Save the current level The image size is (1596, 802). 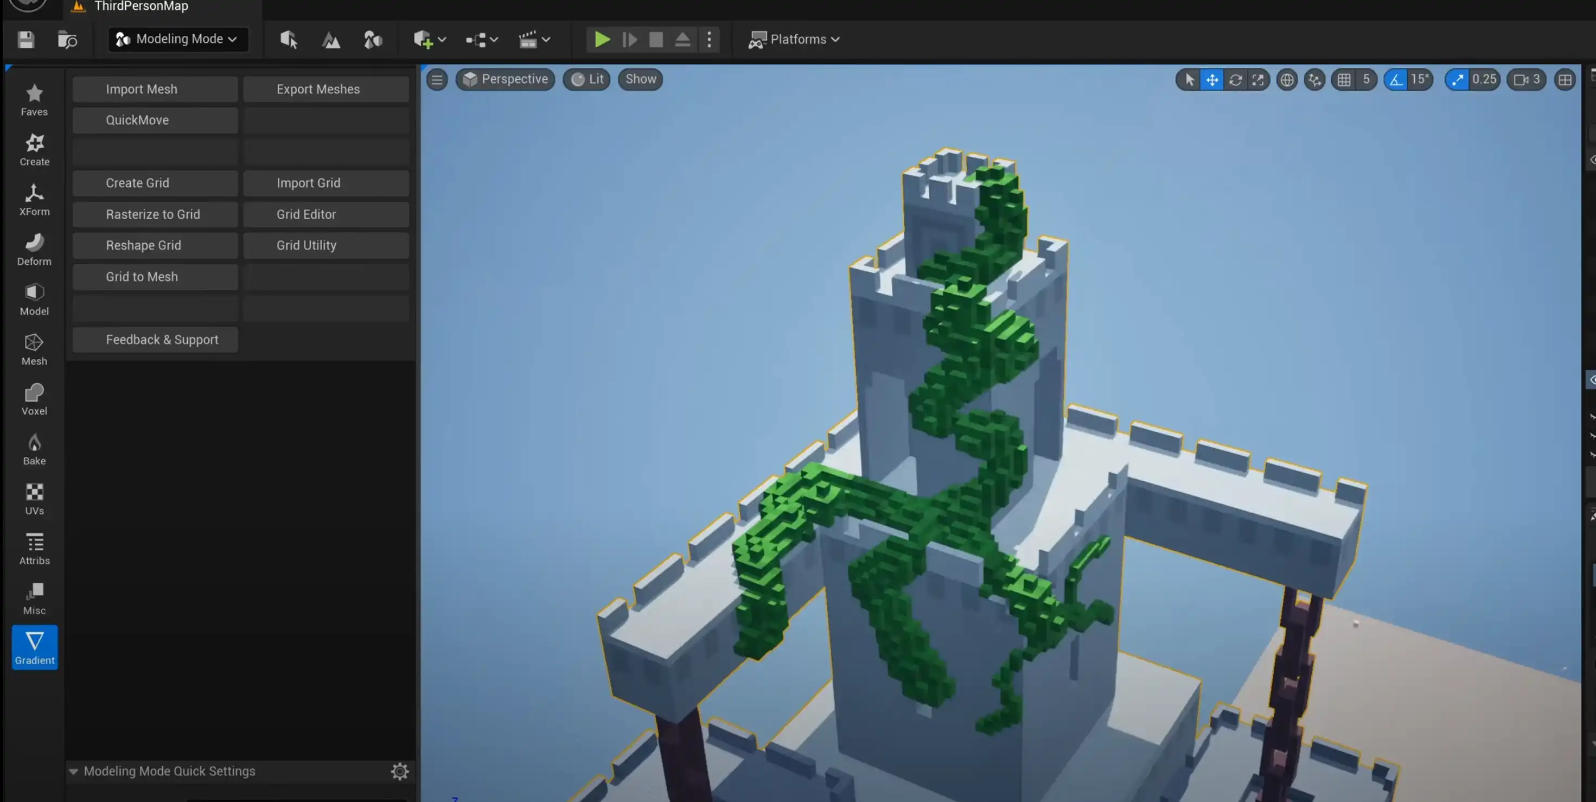click(25, 40)
